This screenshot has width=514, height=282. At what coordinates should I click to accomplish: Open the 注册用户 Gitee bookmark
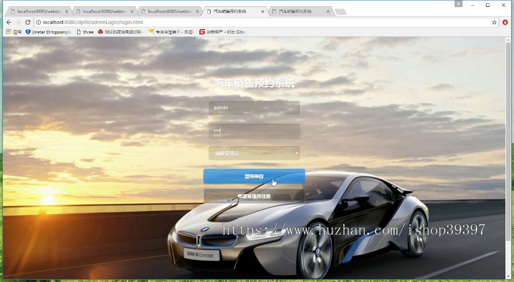[x=222, y=32]
